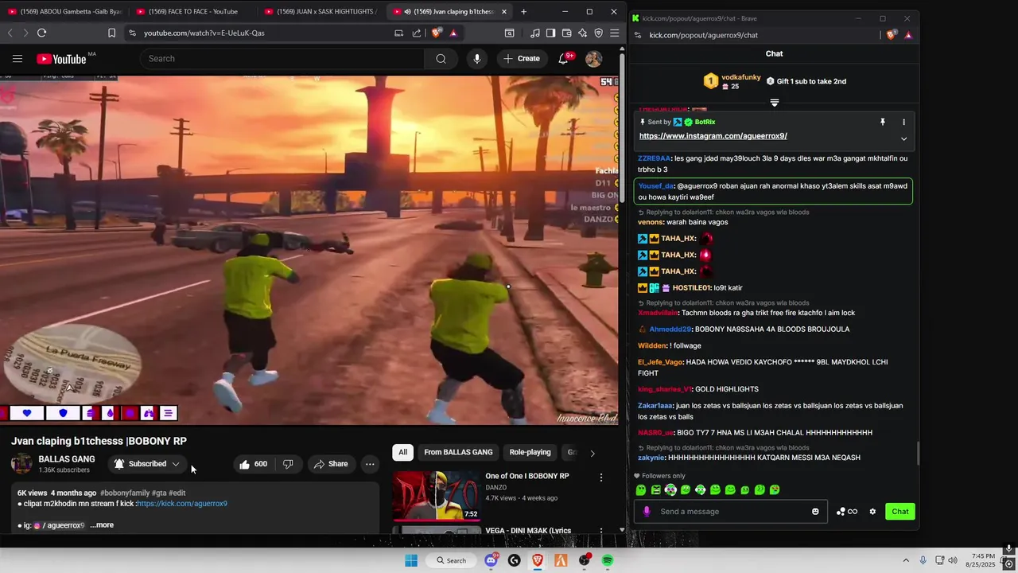The image size is (1018, 573).
Task: Open Brave browser taskbar icon
Action: [x=538, y=560]
